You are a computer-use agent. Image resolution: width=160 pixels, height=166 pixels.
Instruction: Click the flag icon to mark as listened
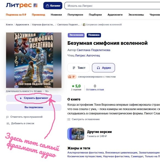[7, 117]
